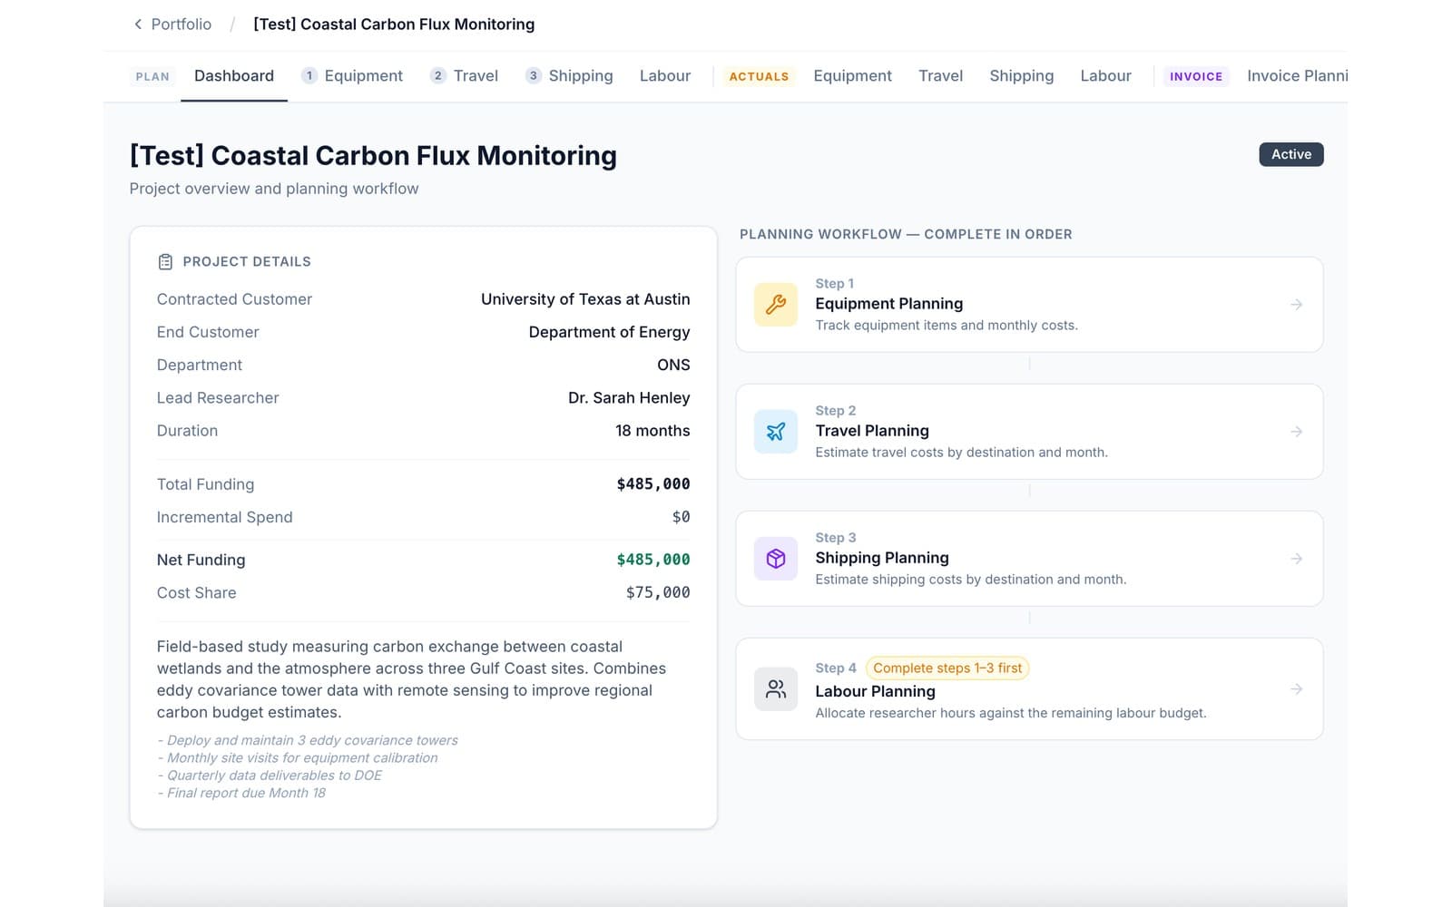1452x907 pixels.
Task: Click the Monthly site visits note
Action: coord(298,758)
